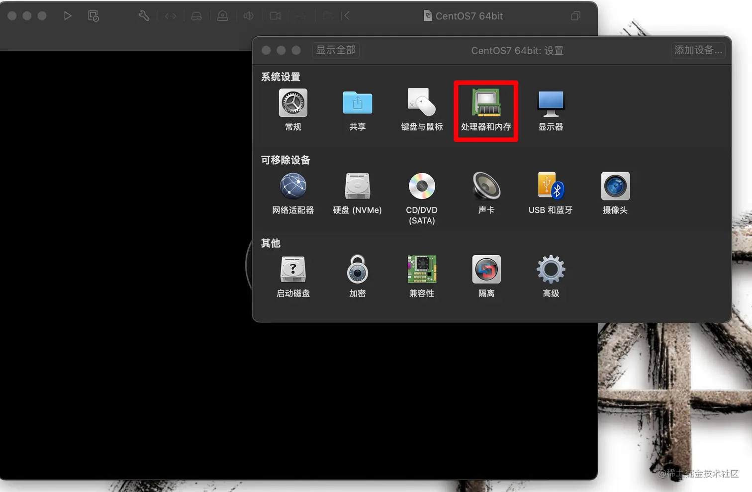The image size is (752, 492).
Task: Collapse toolbar devices with the chevron
Action: pyautogui.click(x=347, y=16)
